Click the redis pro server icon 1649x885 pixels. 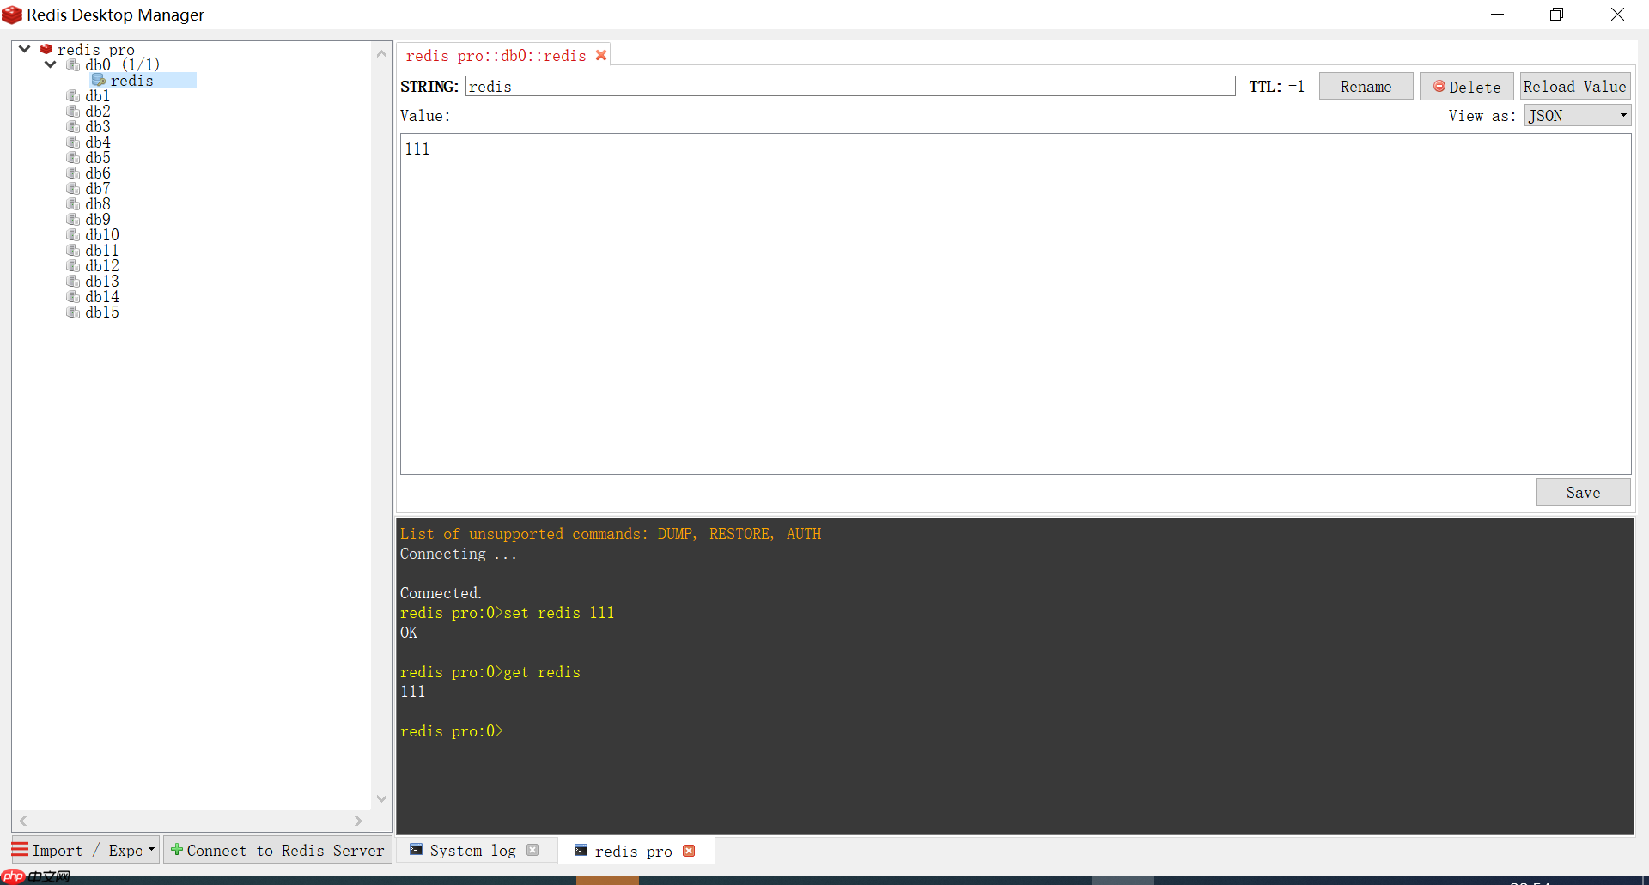click(x=46, y=49)
